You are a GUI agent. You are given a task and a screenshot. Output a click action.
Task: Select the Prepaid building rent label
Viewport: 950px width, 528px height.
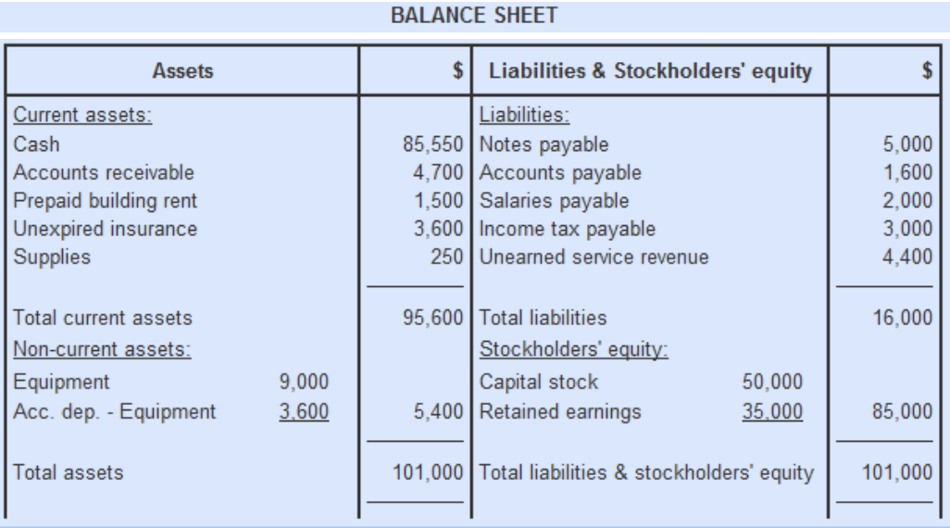tap(105, 201)
